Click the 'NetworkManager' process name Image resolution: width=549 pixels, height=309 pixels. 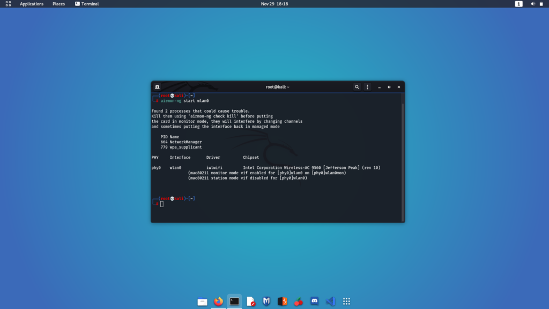coord(186,142)
